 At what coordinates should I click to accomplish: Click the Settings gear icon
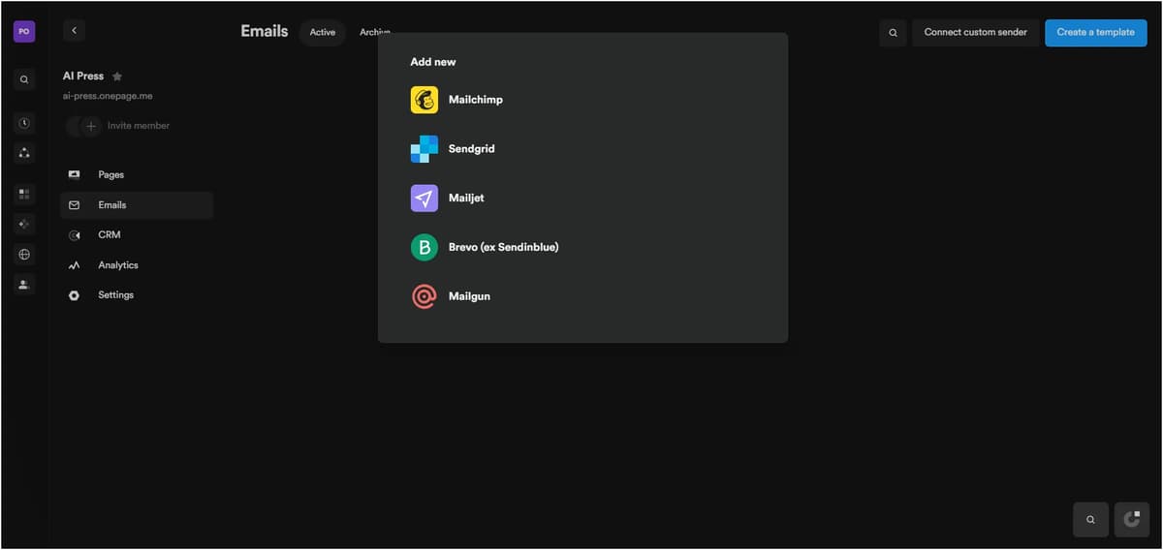coord(75,295)
